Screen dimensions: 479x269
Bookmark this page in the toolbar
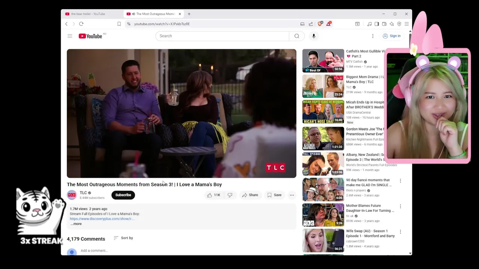[x=119, y=24]
